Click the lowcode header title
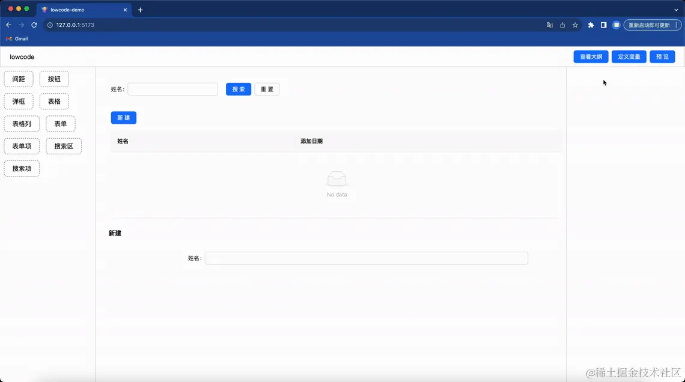Screen dimensions: 685x382 [22, 56]
